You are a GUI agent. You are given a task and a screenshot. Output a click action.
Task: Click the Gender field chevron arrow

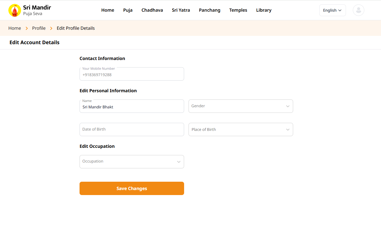pyautogui.click(x=288, y=106)
